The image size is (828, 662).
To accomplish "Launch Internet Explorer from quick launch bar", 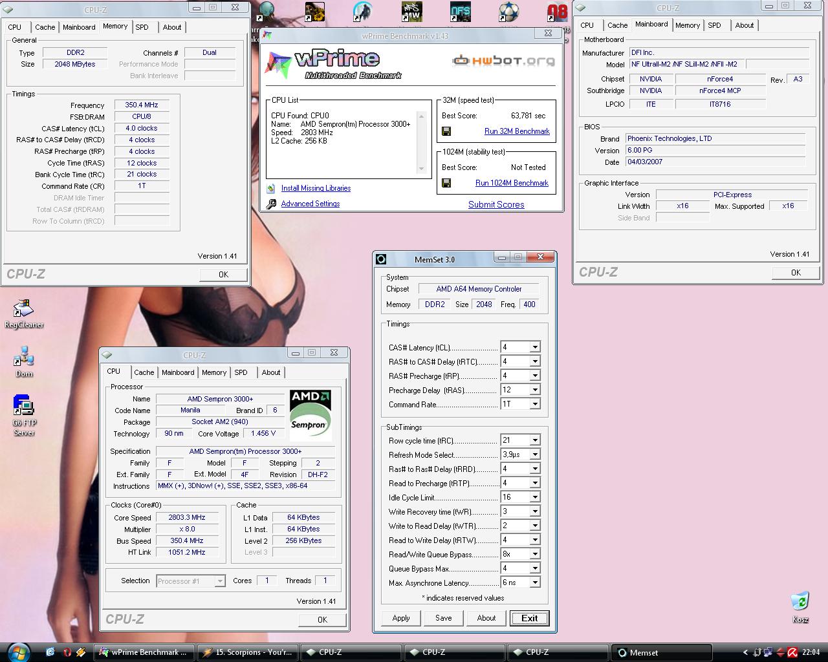I will coord(50,652).
